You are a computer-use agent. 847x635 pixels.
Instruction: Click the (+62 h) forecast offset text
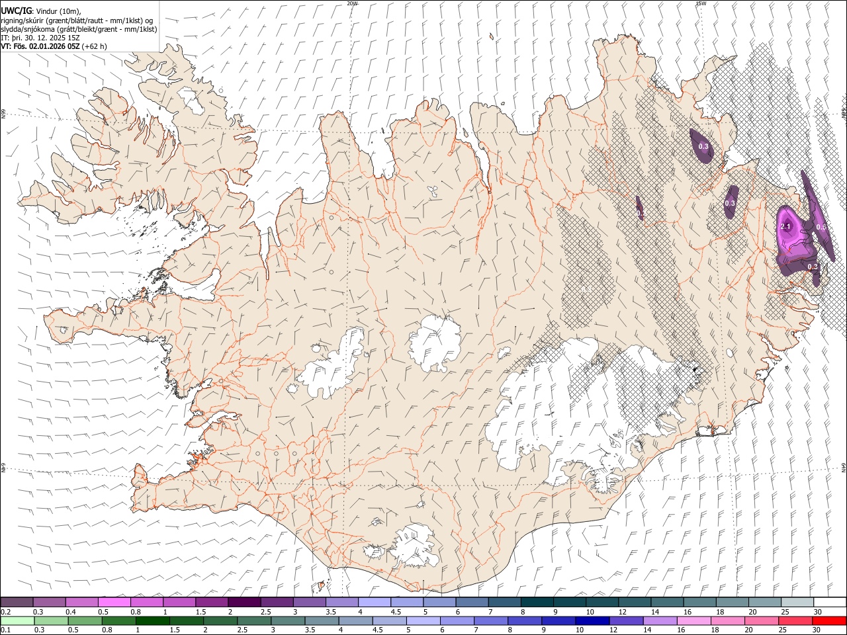(95, 46)
